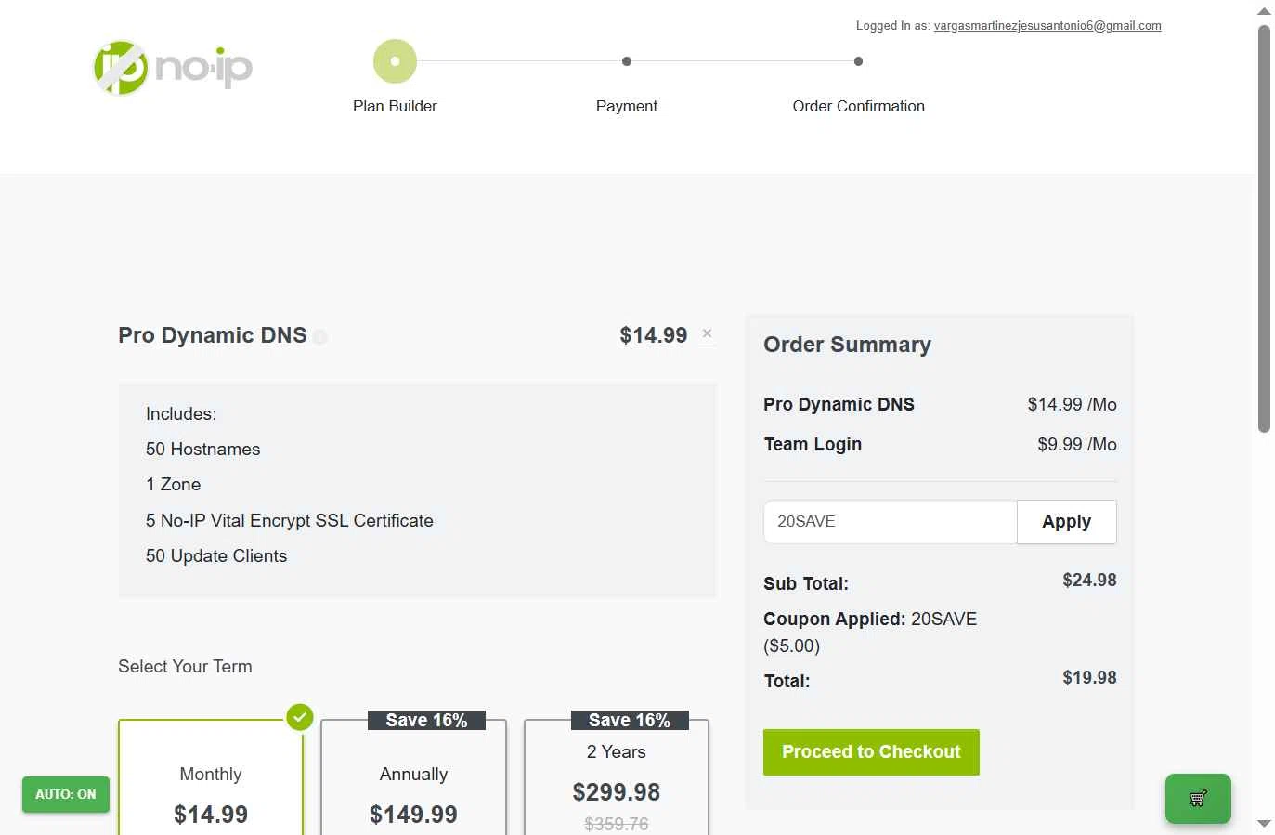The image size is (1275, 835).
Task: Click the Order Summary heading
Action: click(x=847, y=345)
